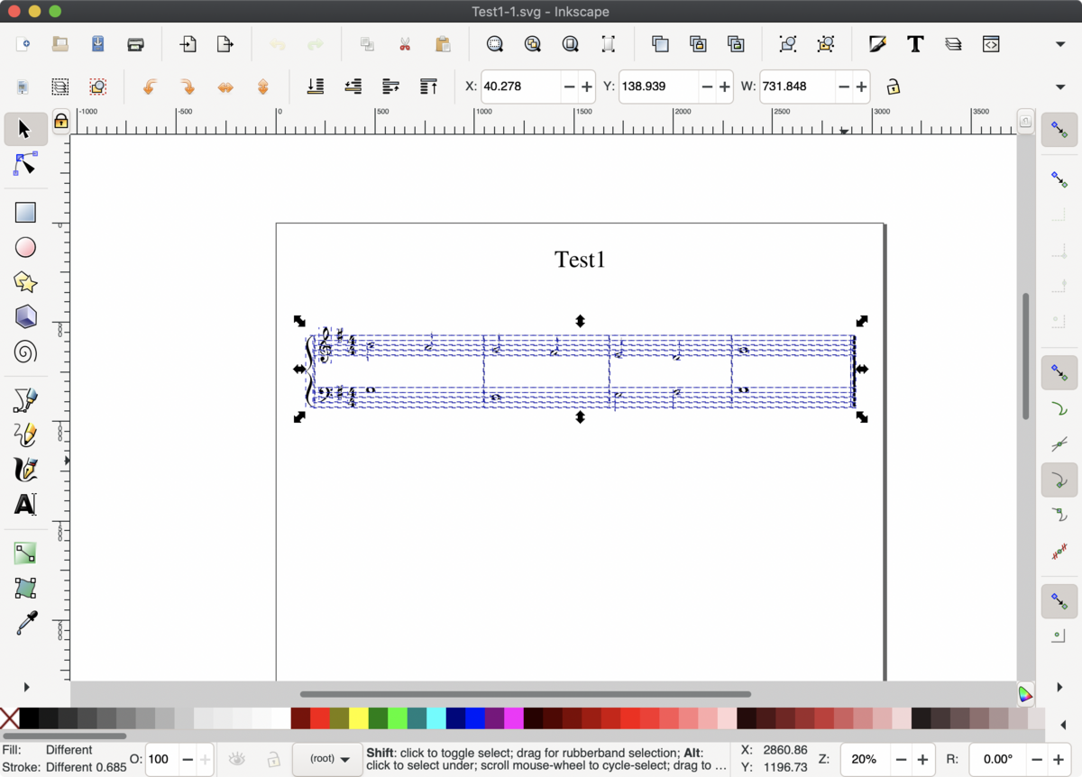This screenshot has height=777, width=1082.
Task: Open the XML editor icon
Action: click(x=991, y=44)
